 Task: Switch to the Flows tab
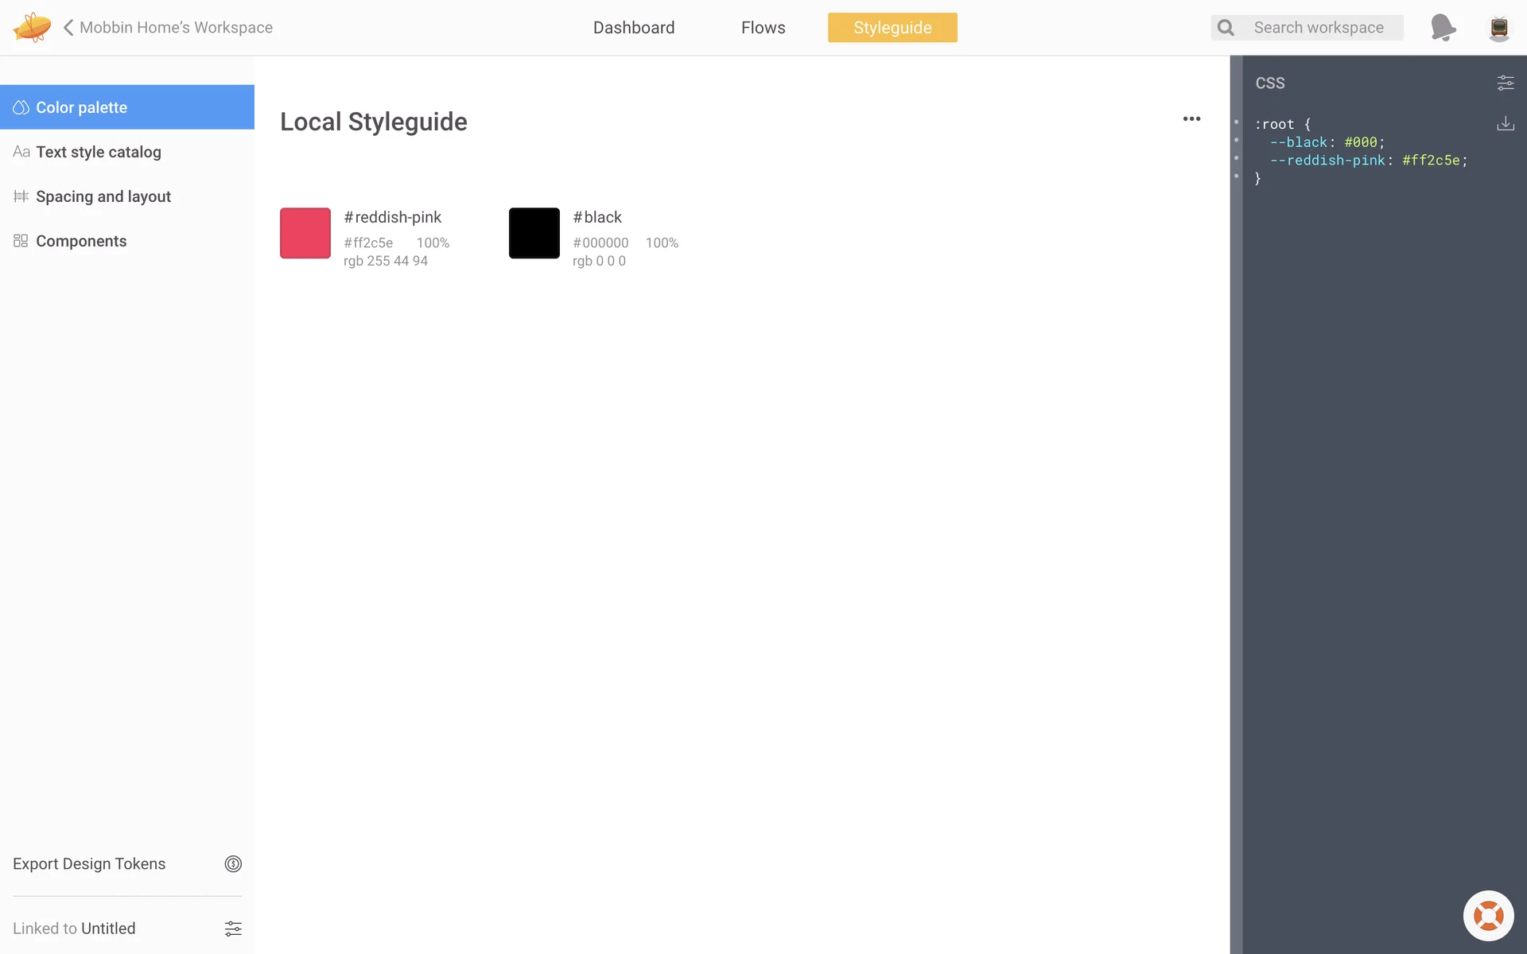763,28
